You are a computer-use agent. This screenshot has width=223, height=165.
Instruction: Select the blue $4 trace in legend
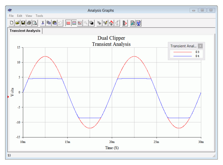(x=186, y=56)
